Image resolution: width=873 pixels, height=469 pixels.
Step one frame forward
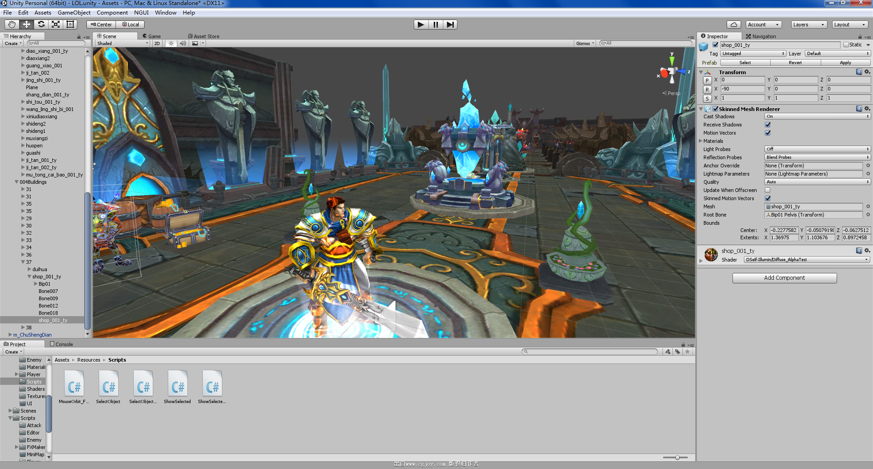tap(450, 25)
